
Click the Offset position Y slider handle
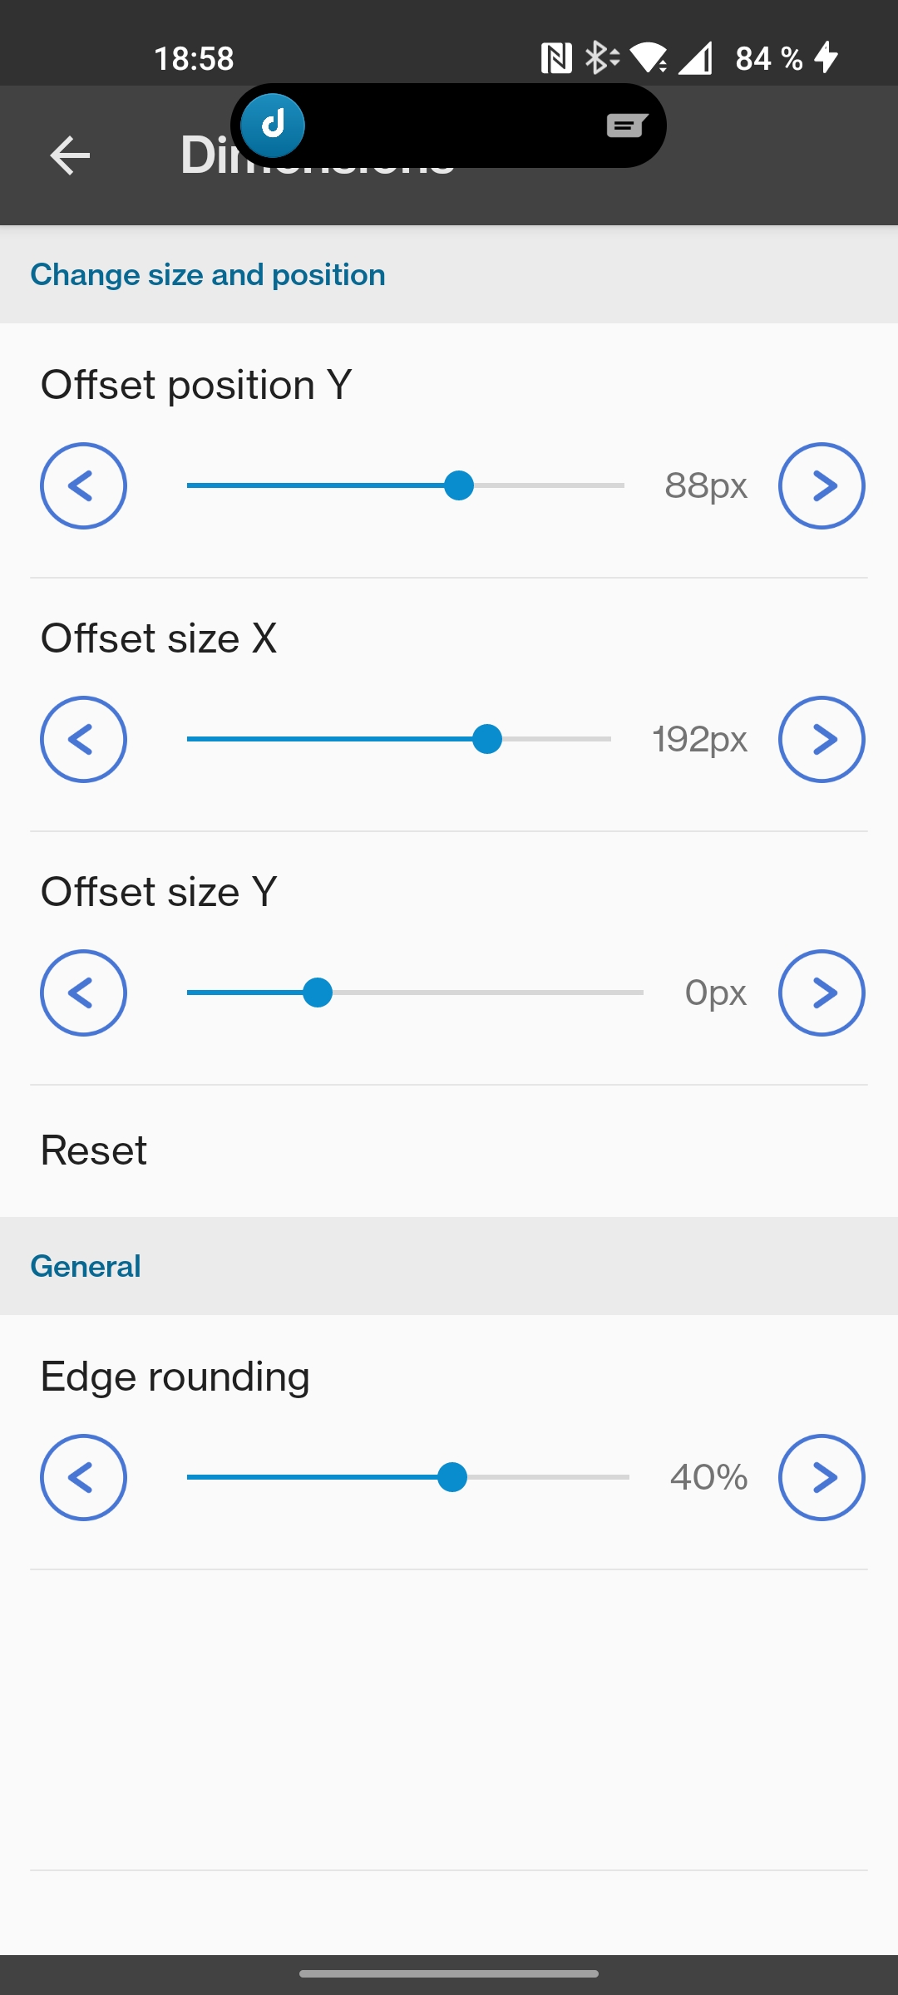coord(459,485)
